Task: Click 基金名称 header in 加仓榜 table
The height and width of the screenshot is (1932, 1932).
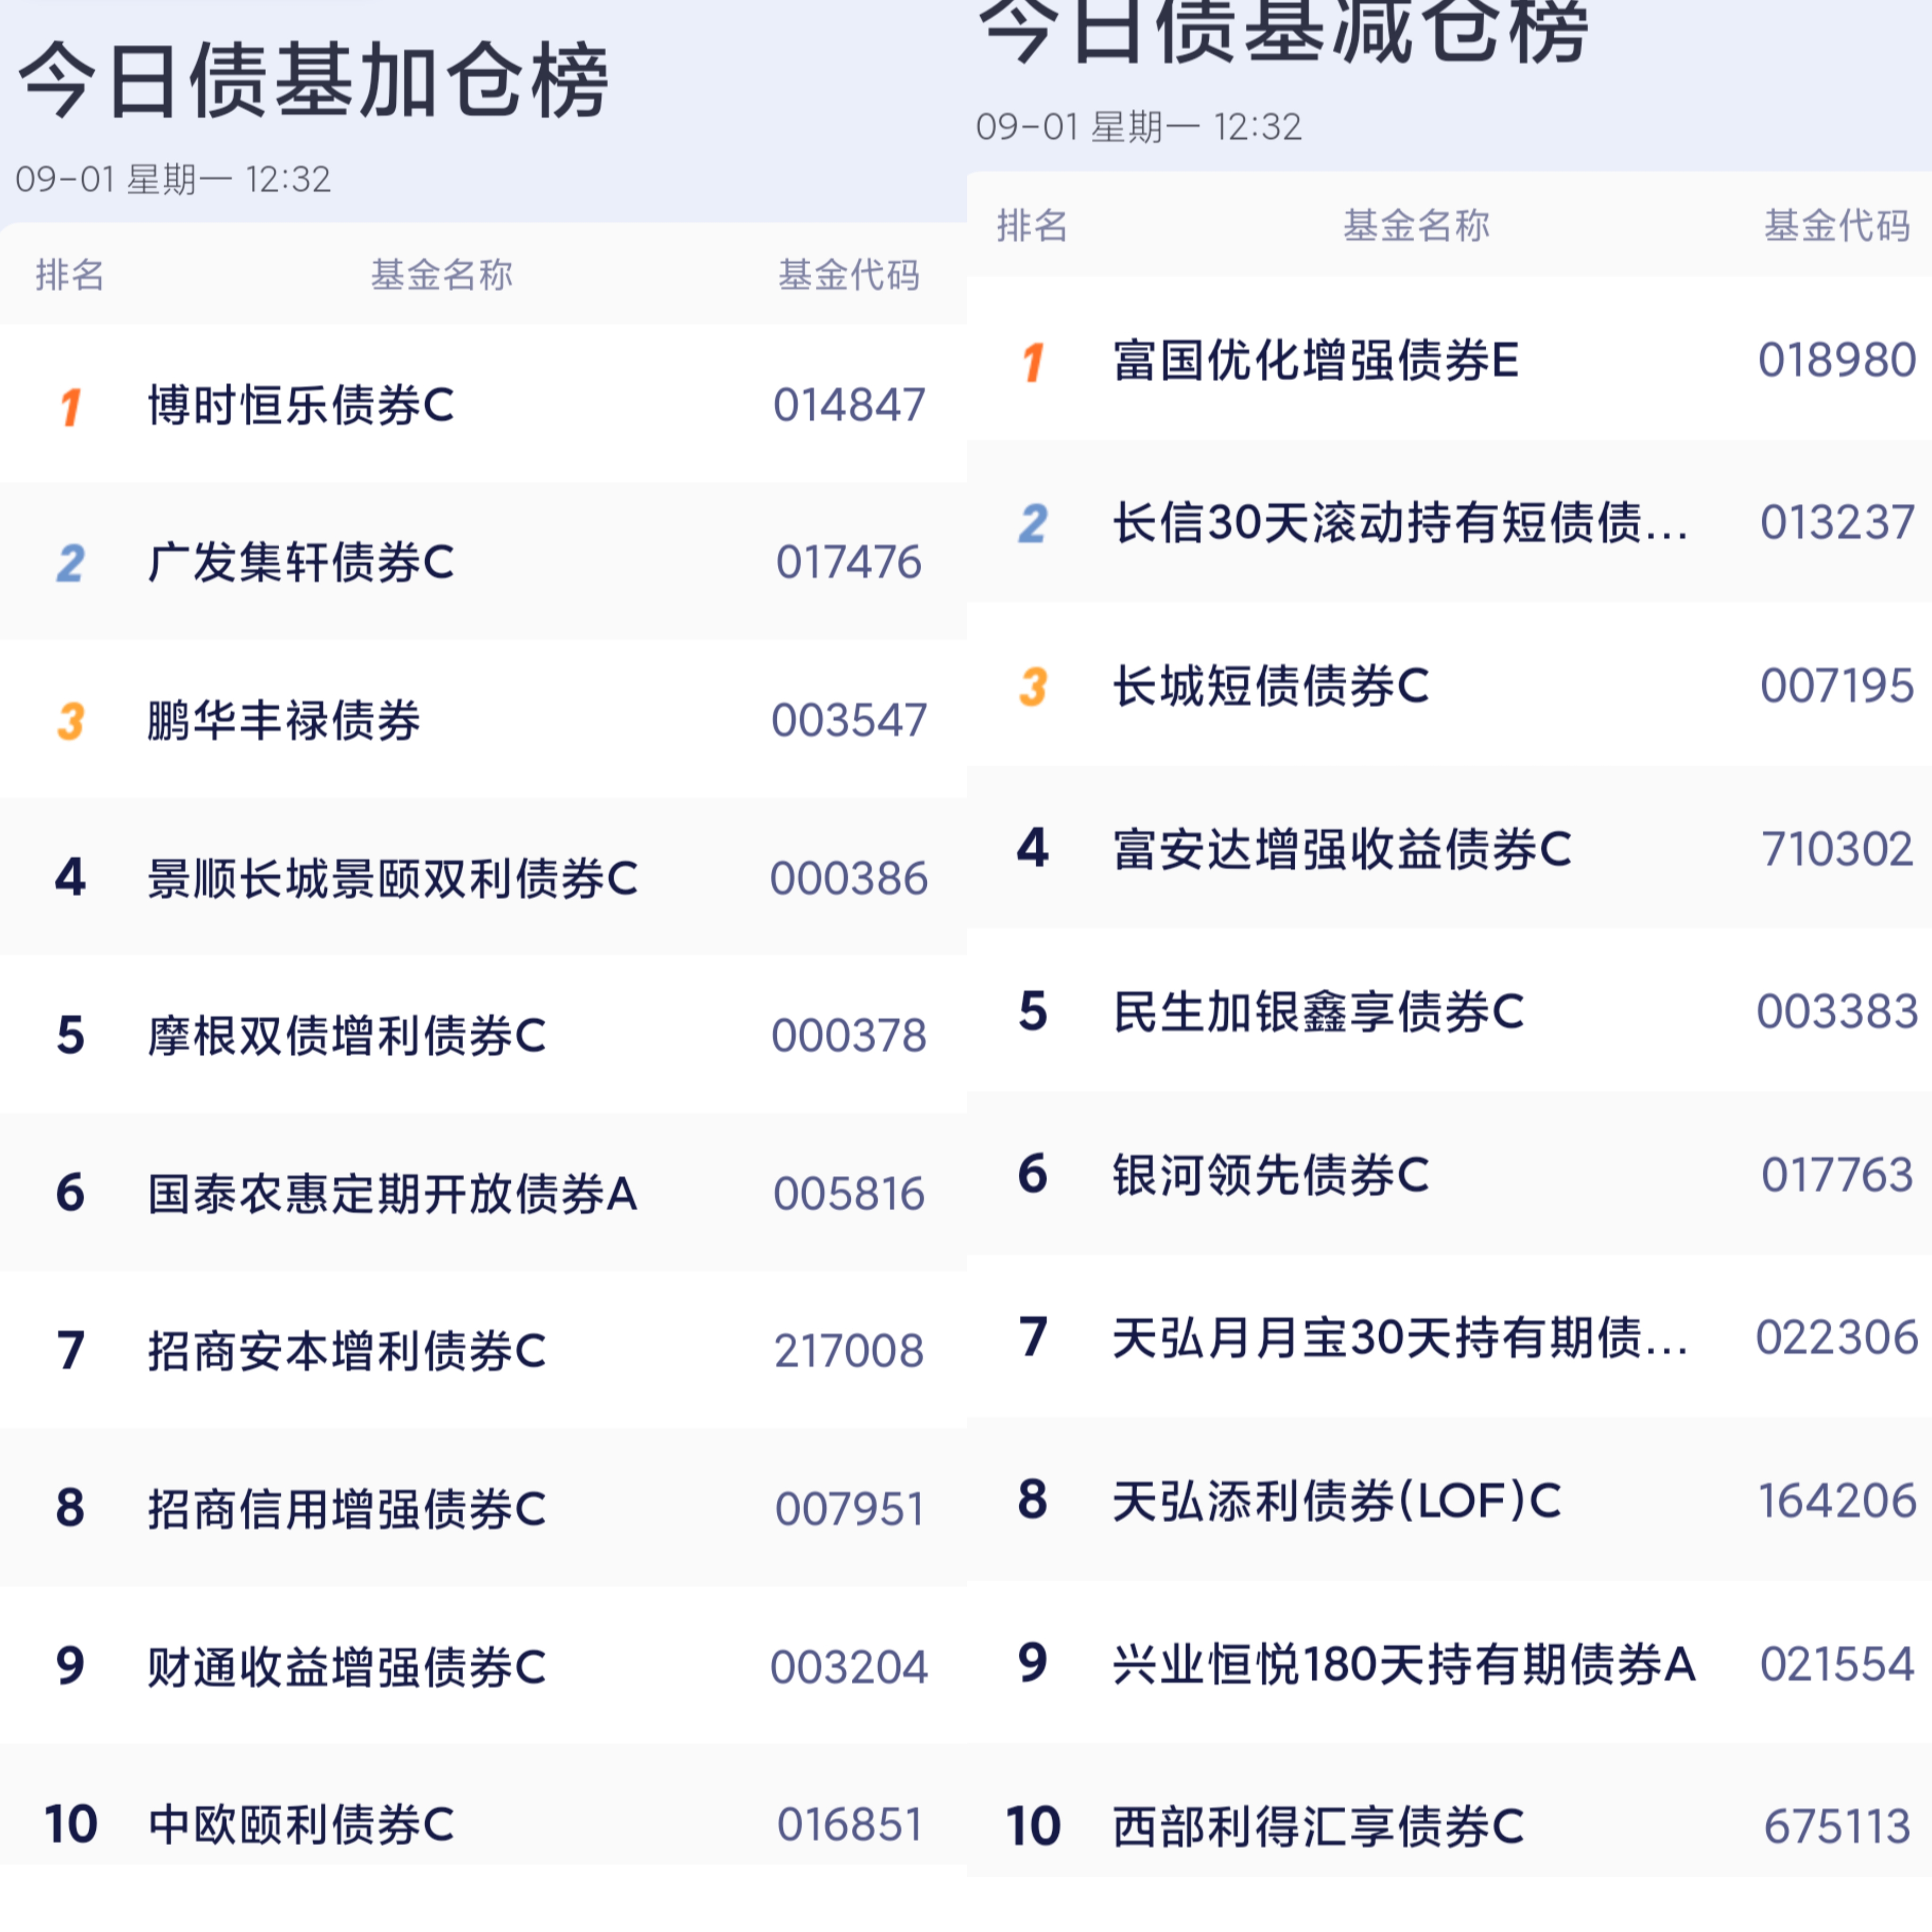Action: click(442, 274)
